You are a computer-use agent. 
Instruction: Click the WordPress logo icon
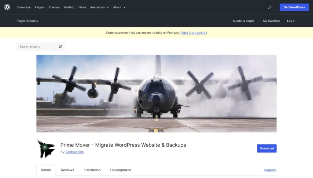coord(7,7)
